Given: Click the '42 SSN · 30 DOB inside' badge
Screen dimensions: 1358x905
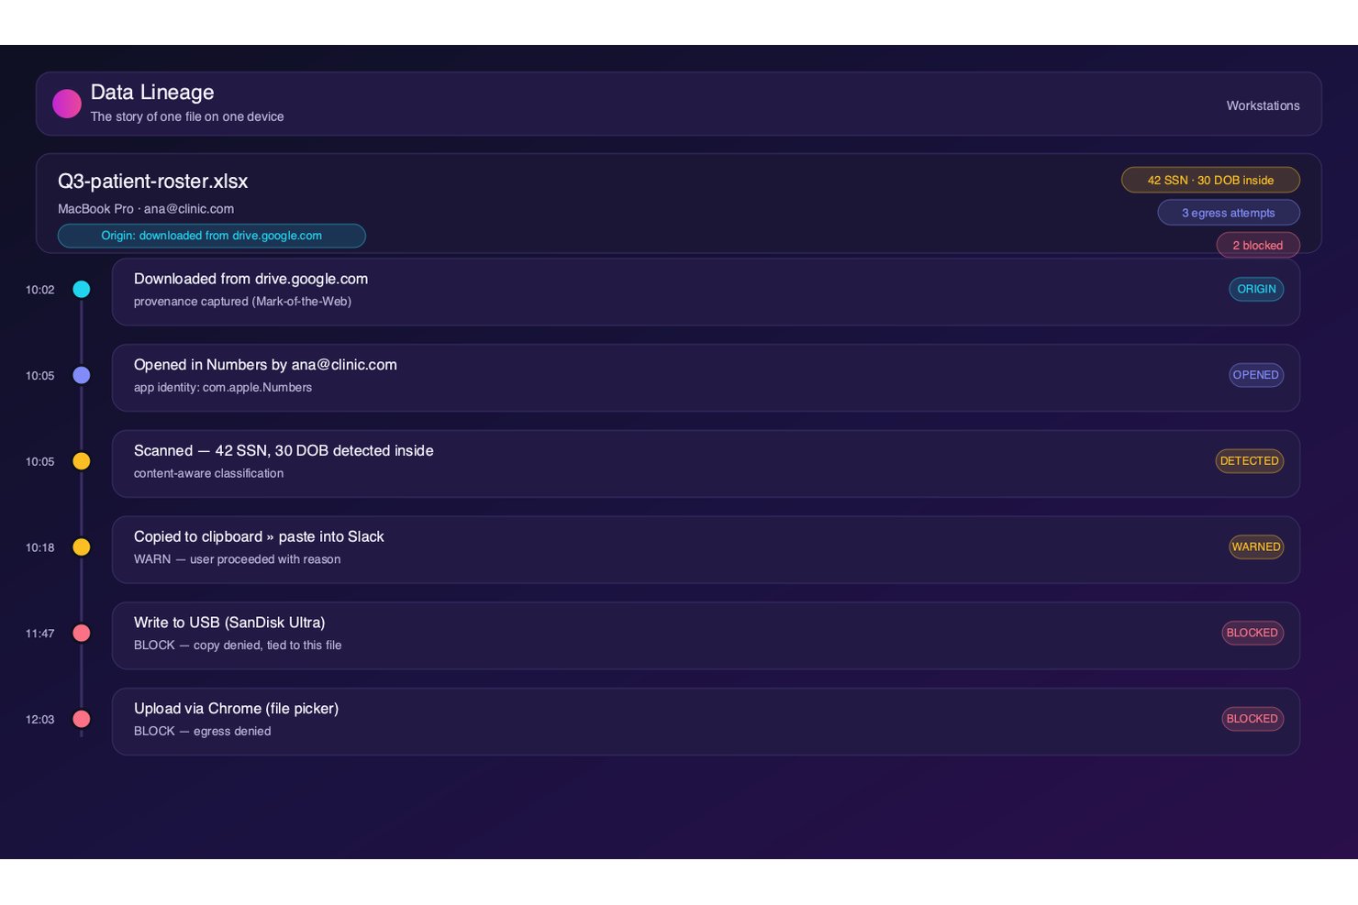Looking at the screenshot, I should click(x=1210, y=180).
